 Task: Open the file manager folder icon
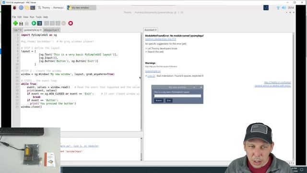click(27, 8)
